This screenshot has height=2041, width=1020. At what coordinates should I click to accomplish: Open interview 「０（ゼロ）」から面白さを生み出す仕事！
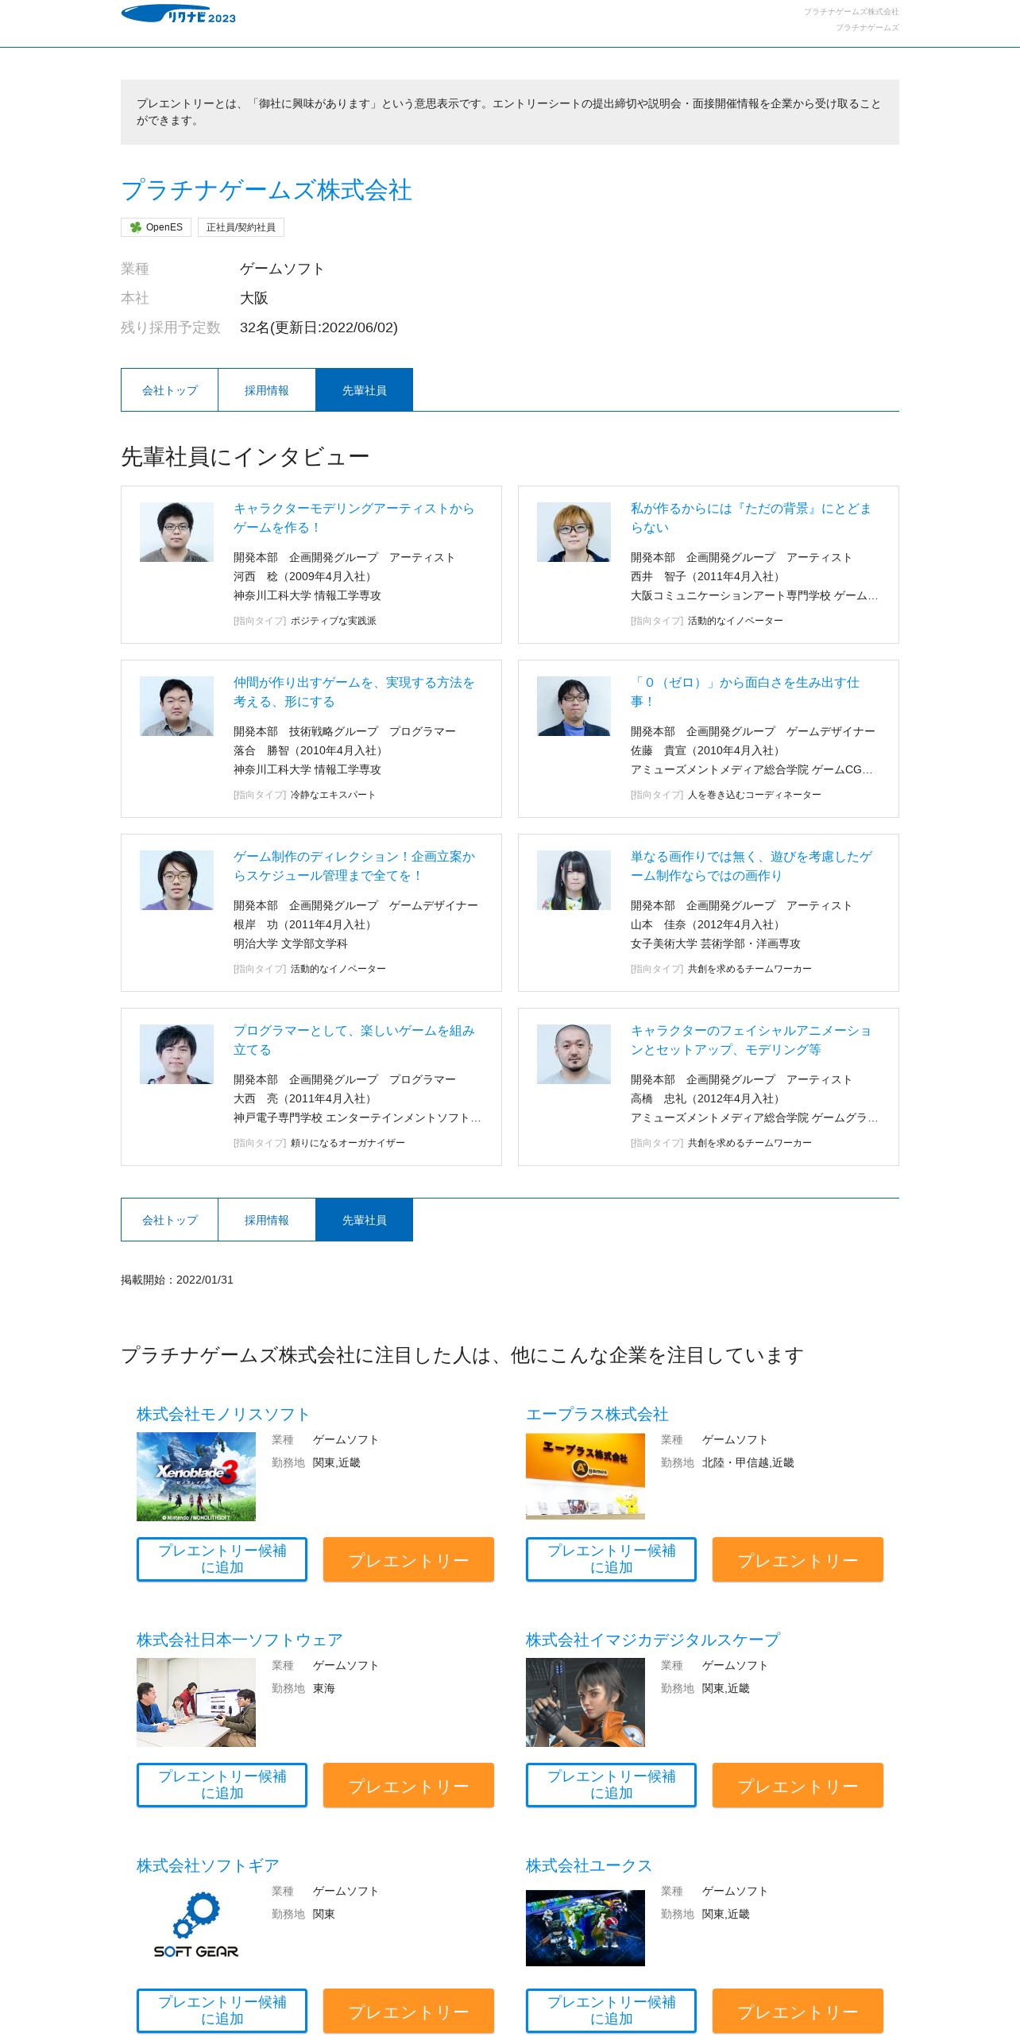coord(745,692)
